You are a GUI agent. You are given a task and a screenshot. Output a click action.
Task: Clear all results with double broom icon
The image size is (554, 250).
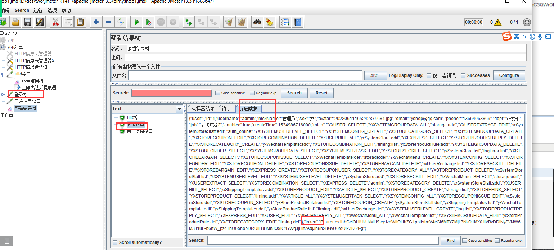click(x=241, y=22)
